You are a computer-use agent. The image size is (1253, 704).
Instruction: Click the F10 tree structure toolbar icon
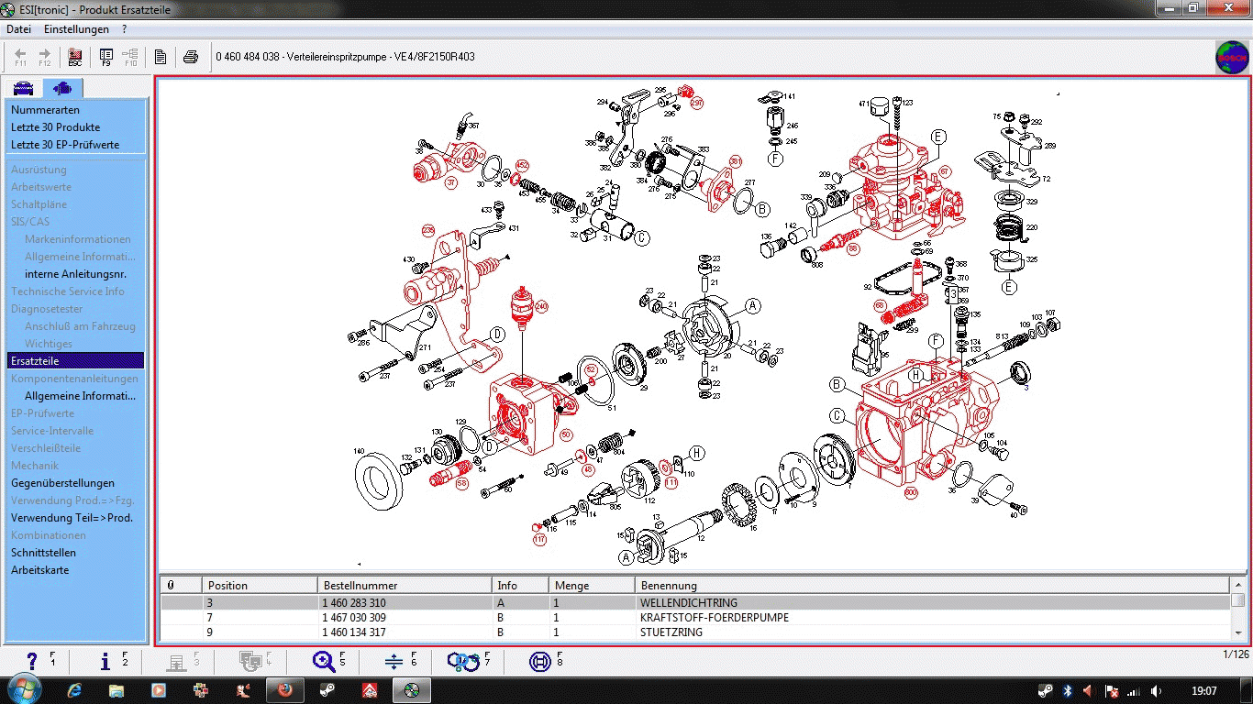(x=130, y=57)
